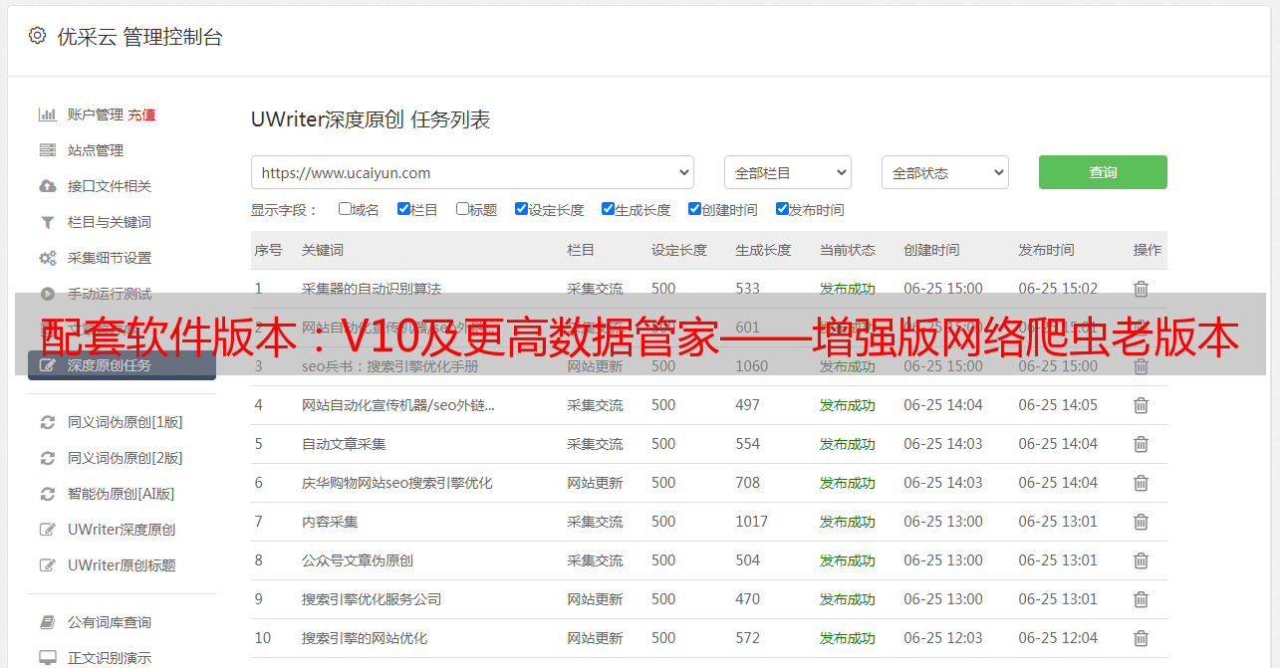
Task: Enable the 域名 display field checkbox
Action: (345, 209)
